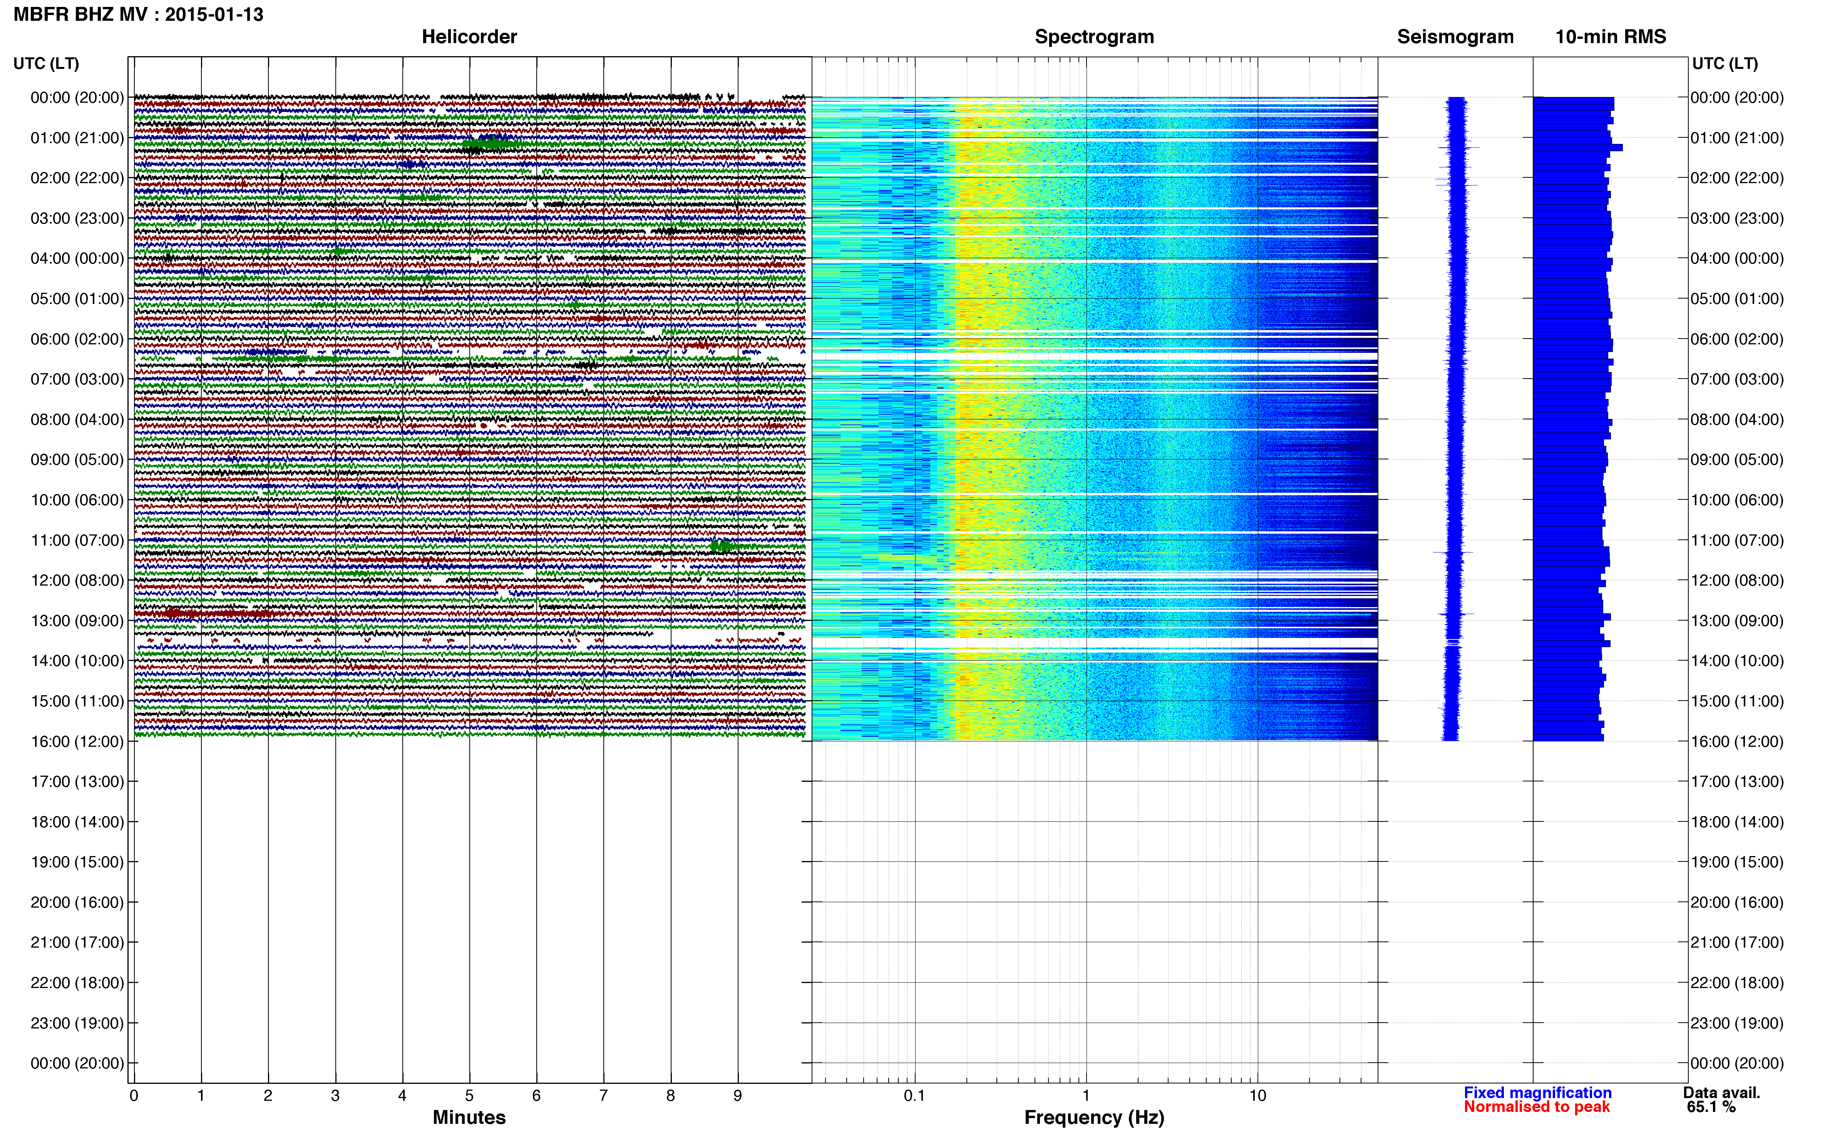The width and height of the screenshot is (1825, 1140).
Task: Click the 'Frequency (Hz)' axis label
Action: click(x=1094, y=1117)
